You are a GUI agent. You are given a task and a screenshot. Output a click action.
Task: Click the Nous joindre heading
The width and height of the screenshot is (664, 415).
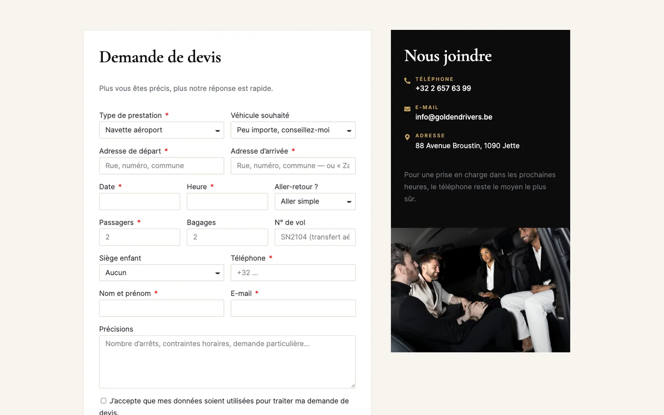click(x=448, y=56)
